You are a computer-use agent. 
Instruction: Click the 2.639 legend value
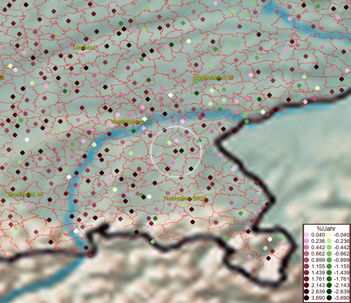[318, 291]
